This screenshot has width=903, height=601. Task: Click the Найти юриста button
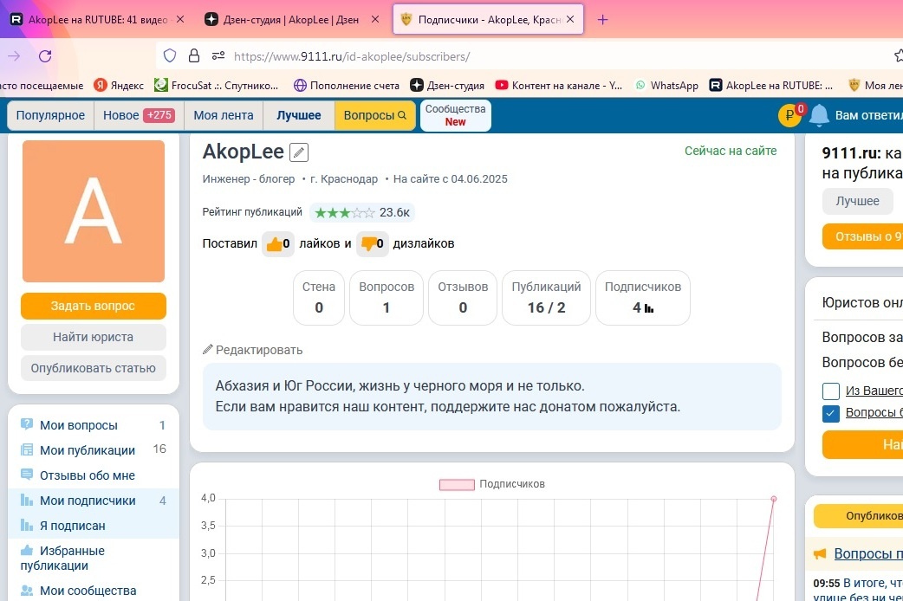(94, 337)
